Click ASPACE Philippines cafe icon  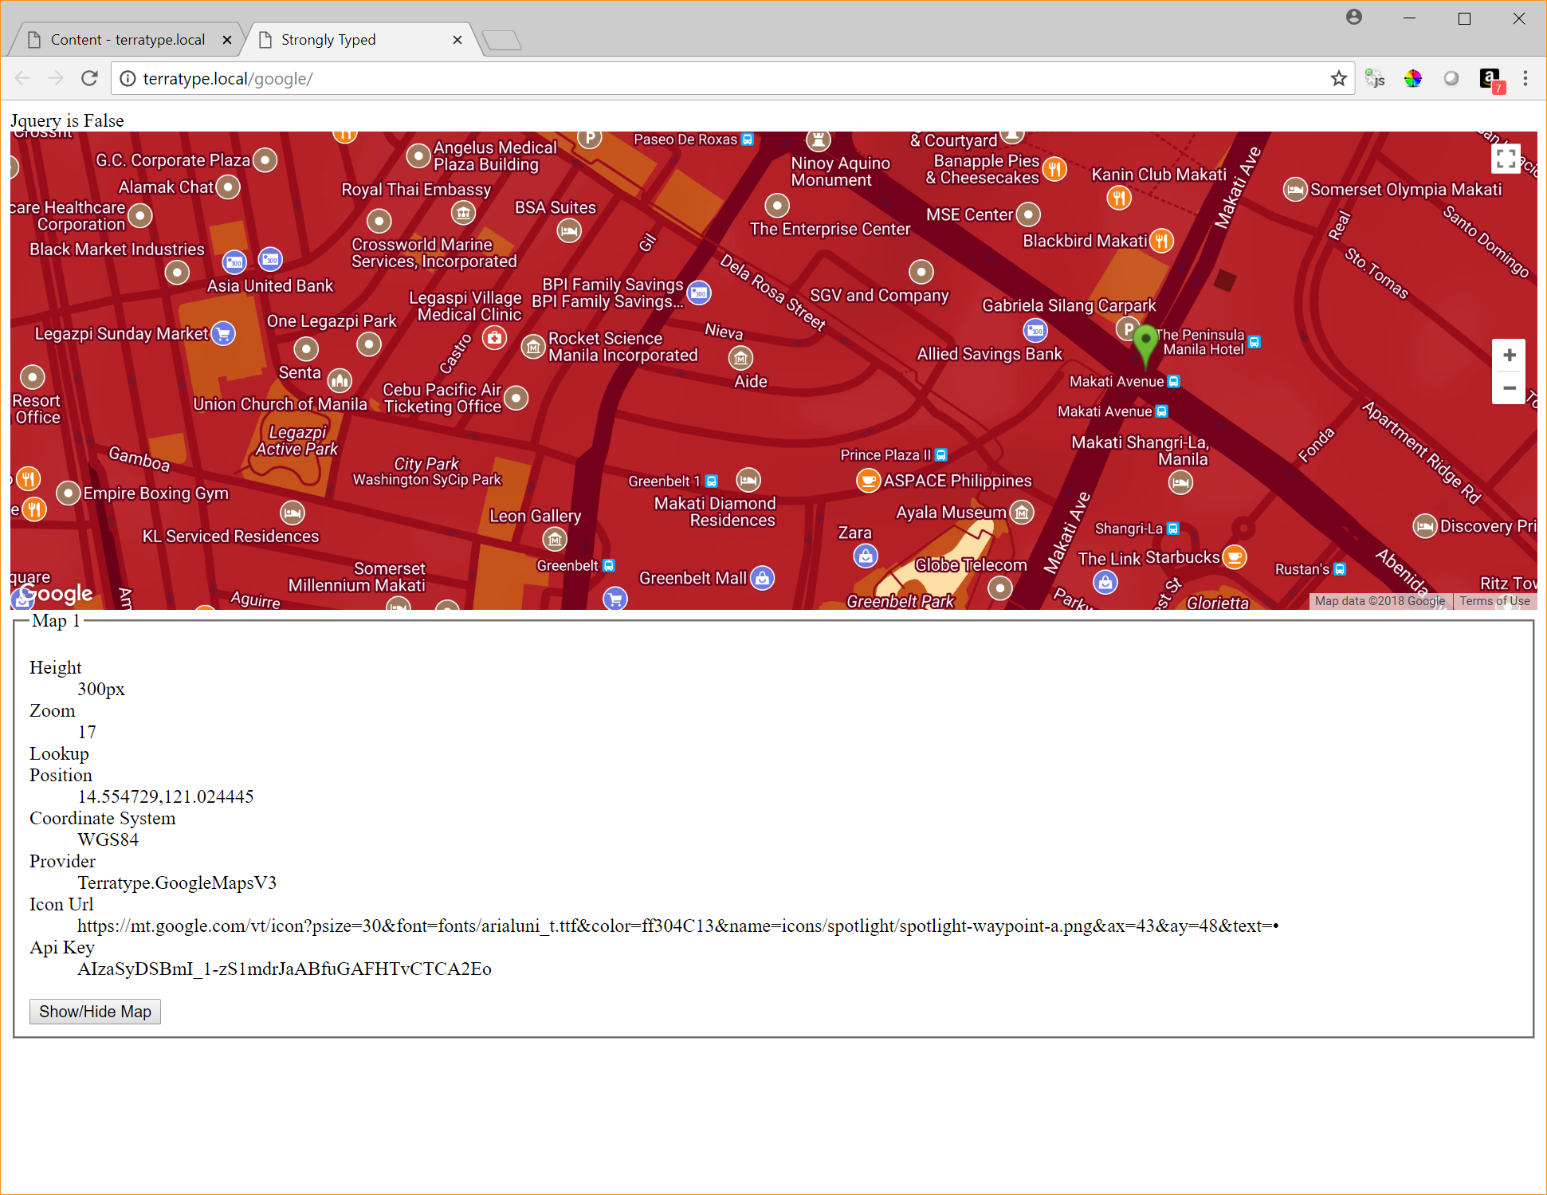(x=868, y=481)
